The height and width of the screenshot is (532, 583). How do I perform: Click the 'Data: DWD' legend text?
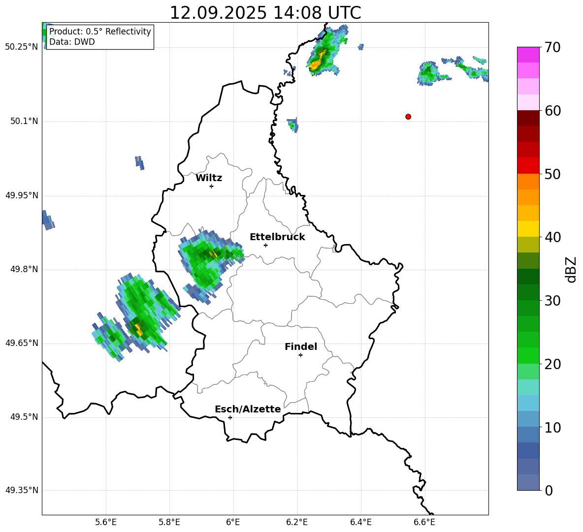[72, 42]
